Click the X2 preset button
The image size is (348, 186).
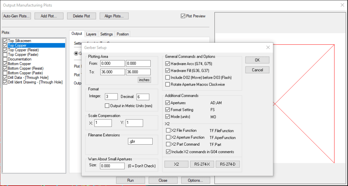(176, 164)
